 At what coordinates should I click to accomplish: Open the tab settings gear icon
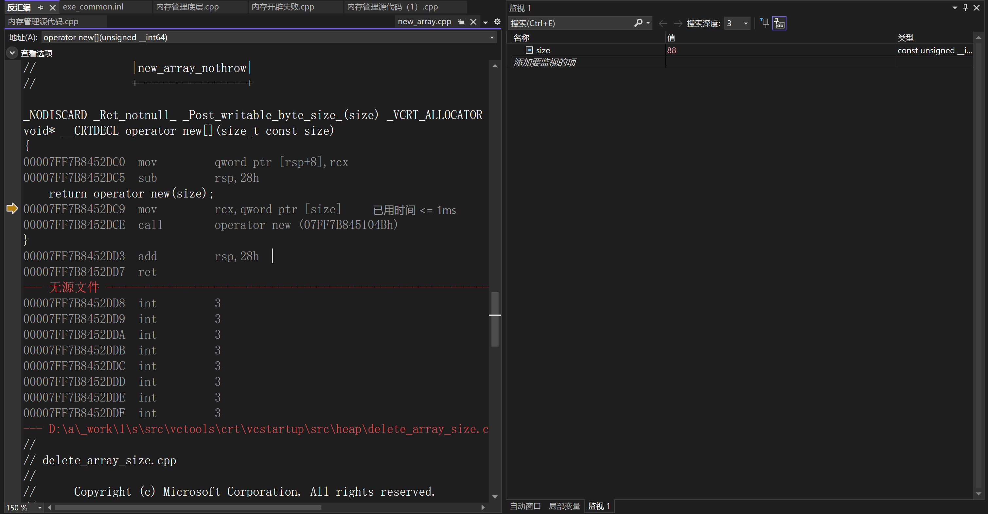point(497,22)
